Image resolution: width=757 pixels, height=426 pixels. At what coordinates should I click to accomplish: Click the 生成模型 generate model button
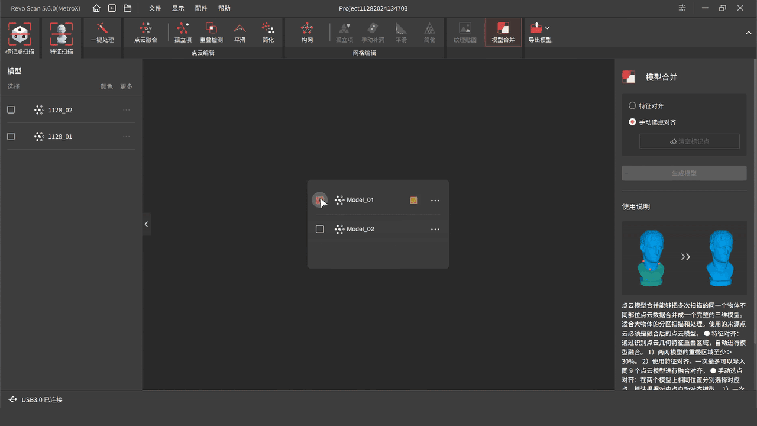[684, 173]
